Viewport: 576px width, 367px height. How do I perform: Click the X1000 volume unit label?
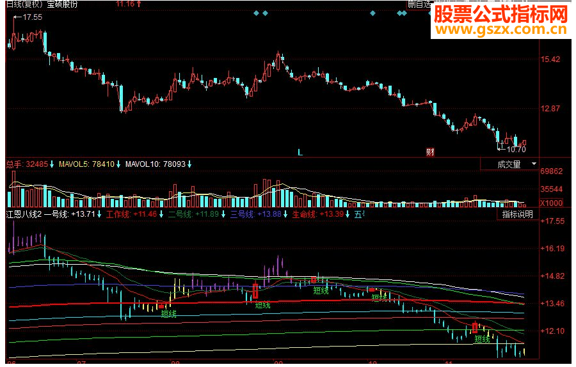(x=552, y=203)
